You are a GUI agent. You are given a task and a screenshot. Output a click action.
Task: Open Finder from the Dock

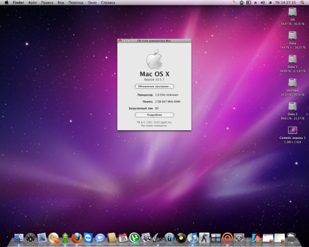[x=20, y=238]
